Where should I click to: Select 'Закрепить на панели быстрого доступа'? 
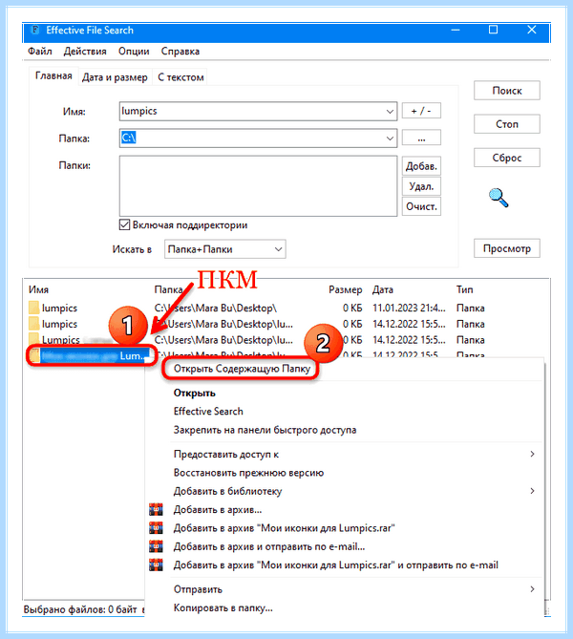pos(265,430)
